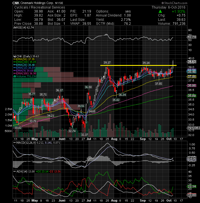
Task: Click the Prev Close value 38.88
Action: tap(38, 24)
